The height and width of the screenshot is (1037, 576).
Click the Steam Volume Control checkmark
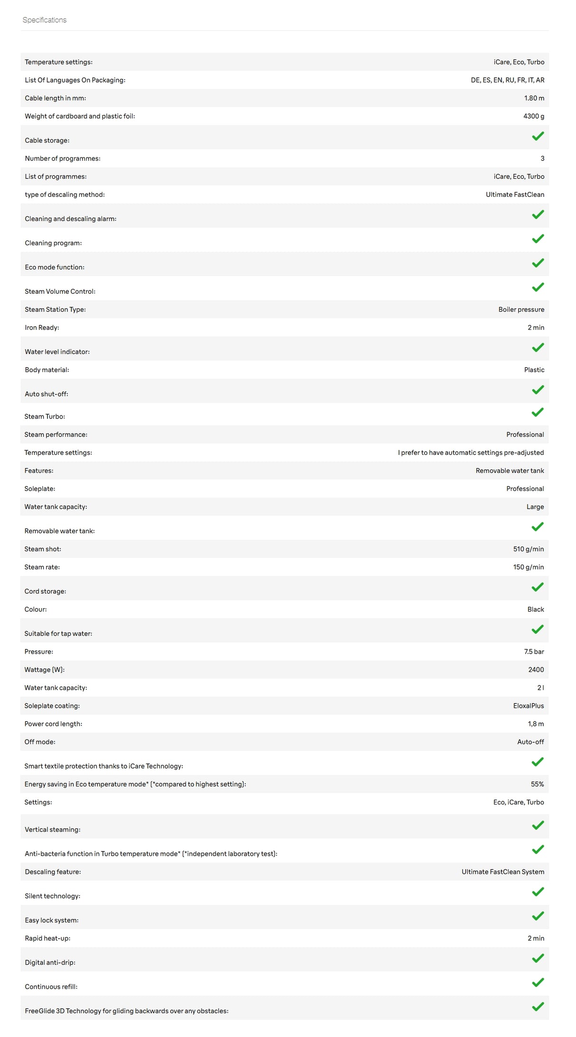(538, 287)
